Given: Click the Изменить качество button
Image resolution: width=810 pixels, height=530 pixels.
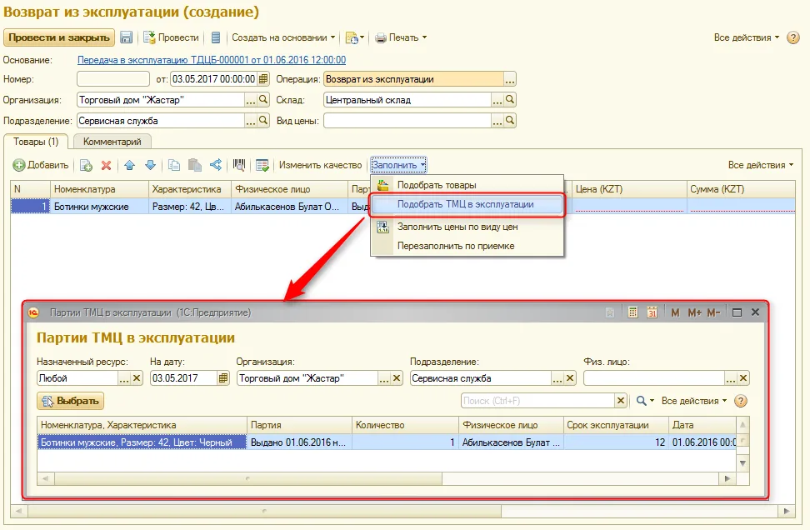Looking at the screenshot, I should pyautogui.click(x=320, y=165).
